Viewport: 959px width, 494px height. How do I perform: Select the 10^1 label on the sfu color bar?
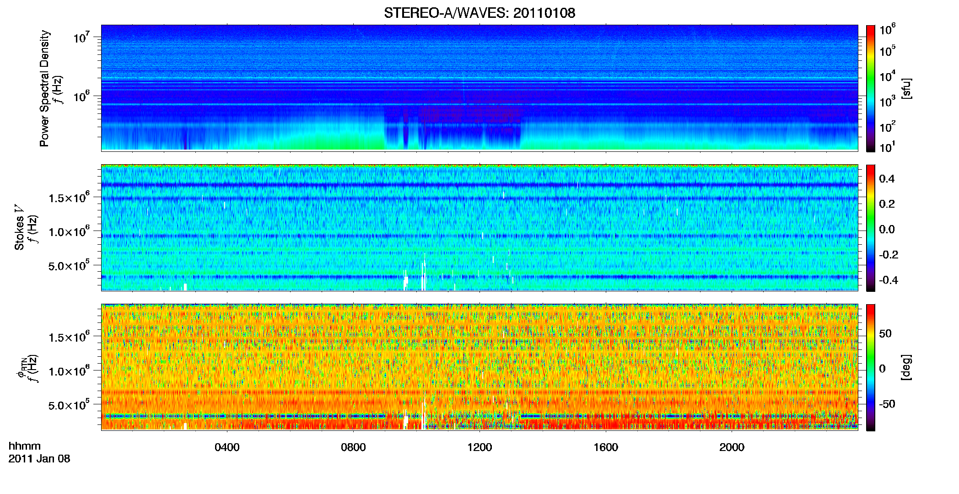(888, 147)
